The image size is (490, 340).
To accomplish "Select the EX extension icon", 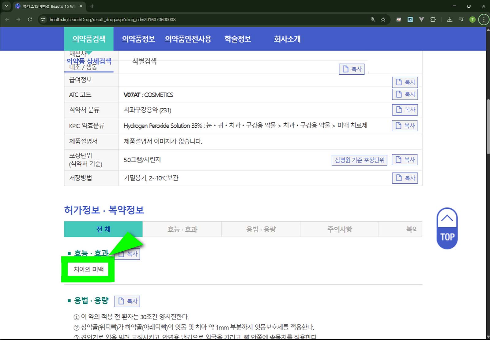I will click(x=410, y=19).
